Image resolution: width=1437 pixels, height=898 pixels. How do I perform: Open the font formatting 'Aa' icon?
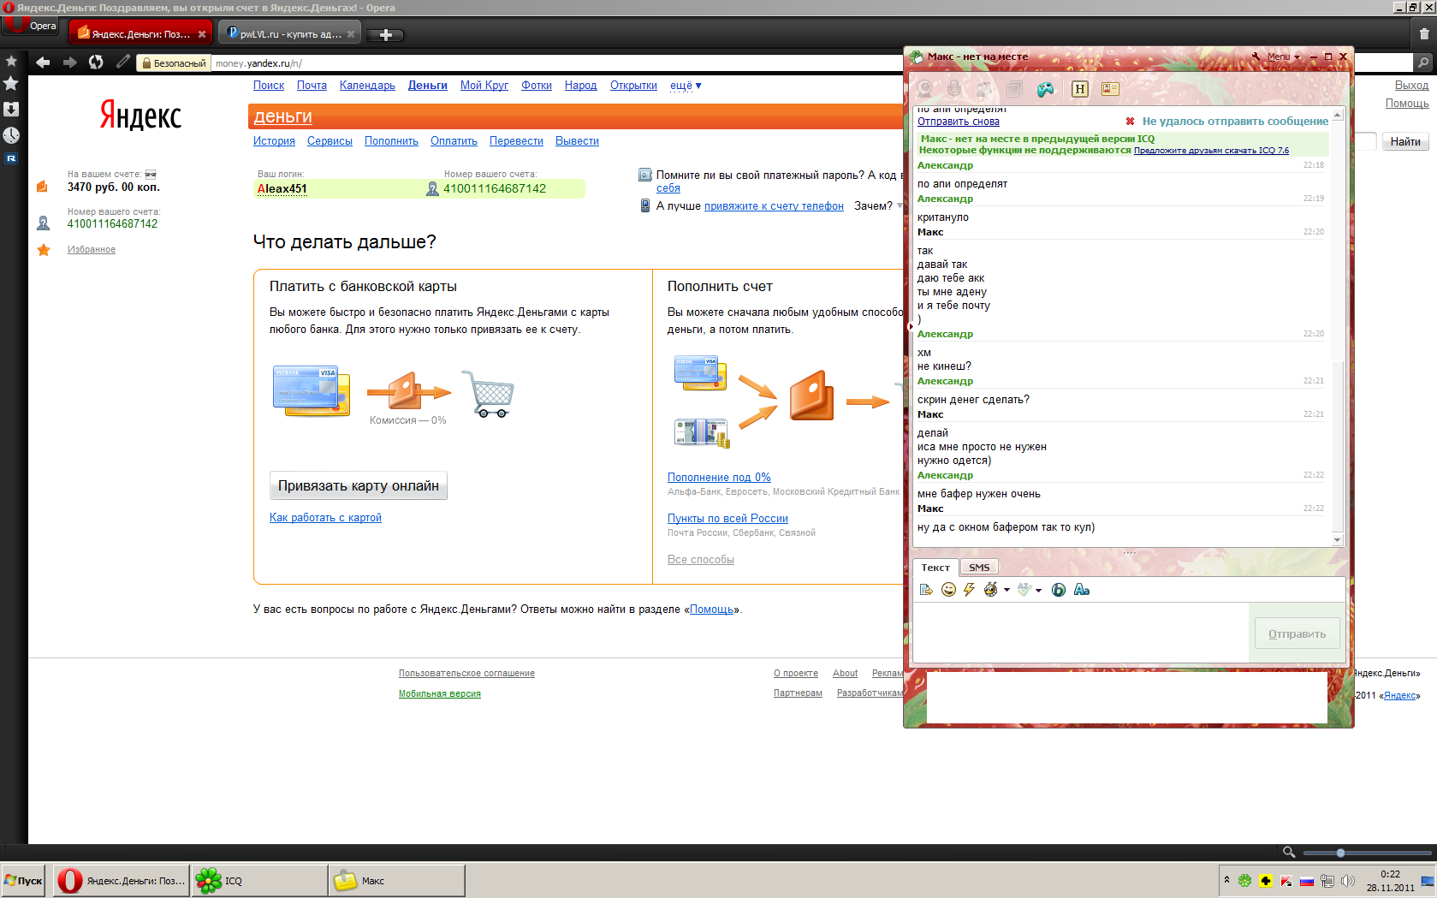pos(1082,590)
